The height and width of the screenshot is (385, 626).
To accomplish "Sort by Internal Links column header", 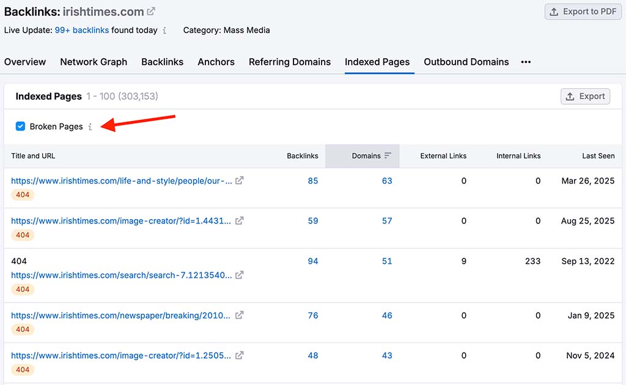I will pos(518,156).
